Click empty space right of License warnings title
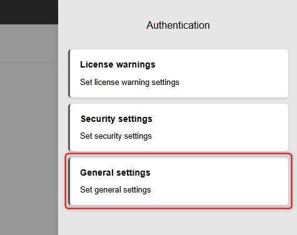Image resolution: width=297 pixels, height=235 pixels. pos(221,65)
